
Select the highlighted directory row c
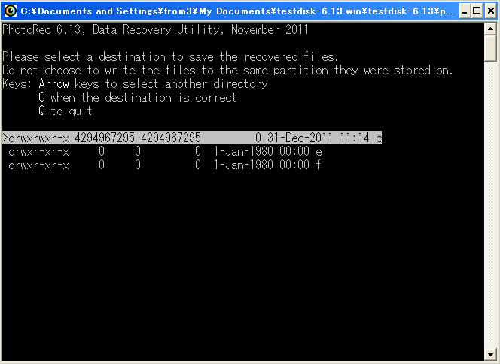[192, 138]
